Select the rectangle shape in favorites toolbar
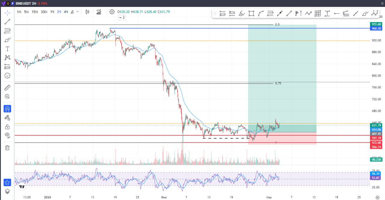 tap(251, 13)
